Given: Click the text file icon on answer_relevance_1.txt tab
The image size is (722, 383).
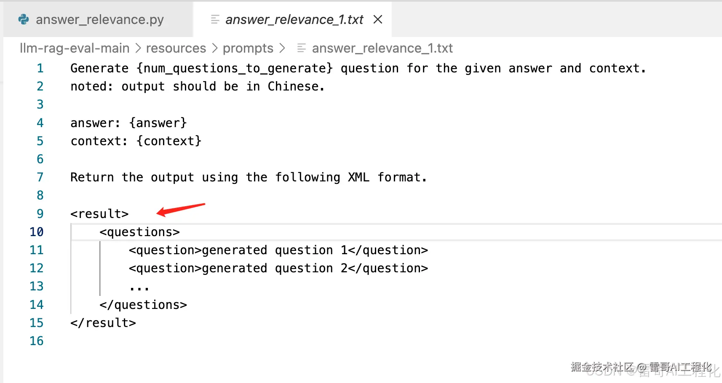Looking at the screenshot, I should [215, 19].
